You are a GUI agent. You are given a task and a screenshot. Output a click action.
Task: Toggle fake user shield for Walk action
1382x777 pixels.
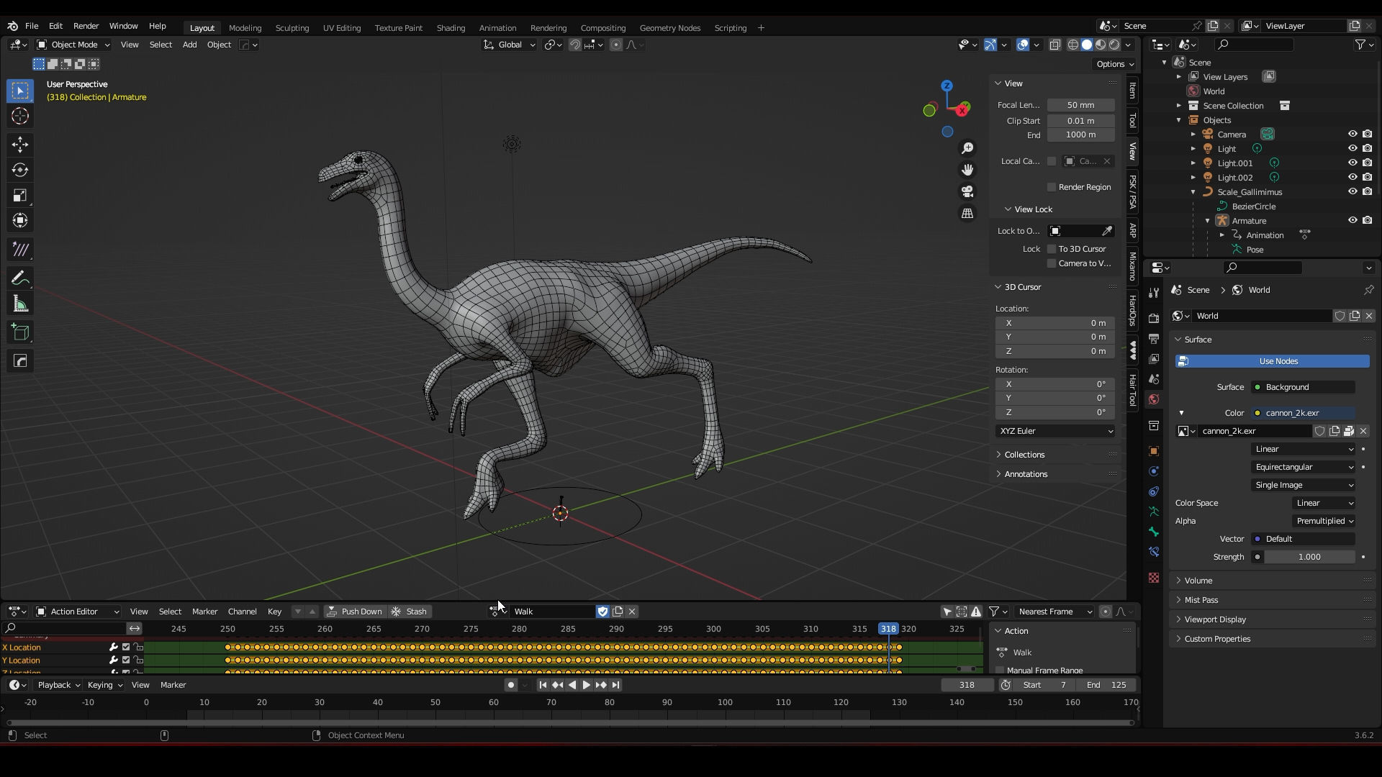click(602, 612)
